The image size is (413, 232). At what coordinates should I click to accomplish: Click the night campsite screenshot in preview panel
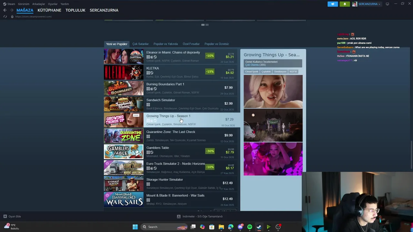point(273,125)
